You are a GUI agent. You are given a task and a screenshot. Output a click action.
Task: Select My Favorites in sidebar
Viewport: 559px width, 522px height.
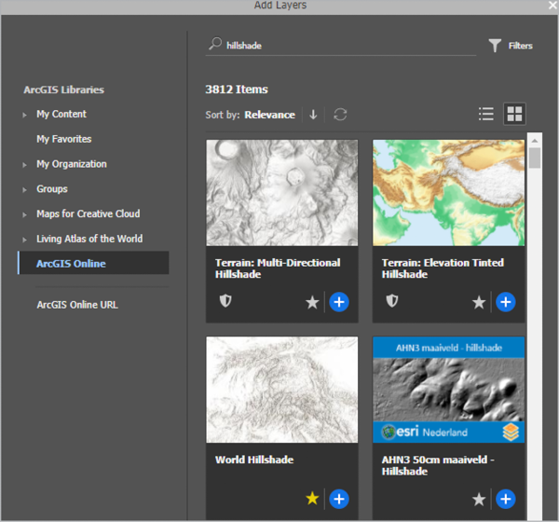[x=63, y=139]
